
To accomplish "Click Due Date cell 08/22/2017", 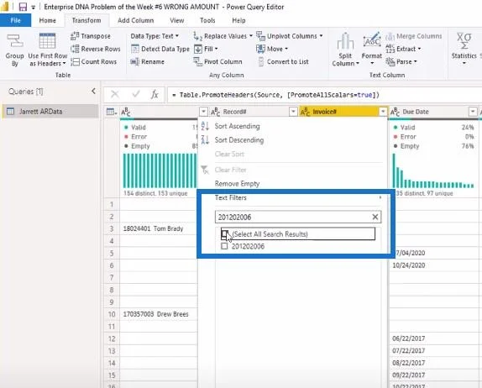I will [x=433, y=363].
